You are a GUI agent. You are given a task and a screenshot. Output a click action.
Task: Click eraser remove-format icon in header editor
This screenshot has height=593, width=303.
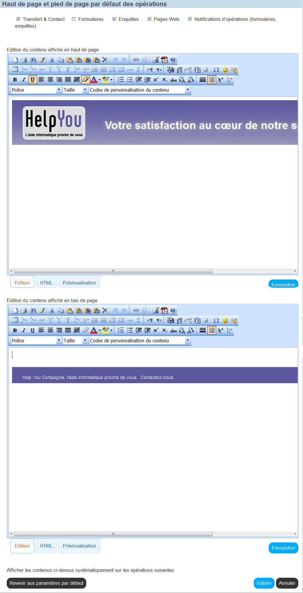[85, 80]
